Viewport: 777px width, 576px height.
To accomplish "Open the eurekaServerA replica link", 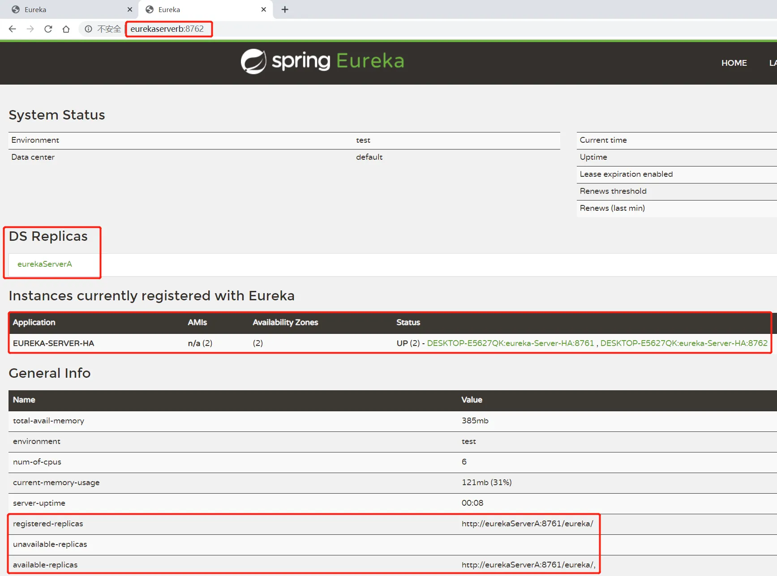I will click(45, 264).
